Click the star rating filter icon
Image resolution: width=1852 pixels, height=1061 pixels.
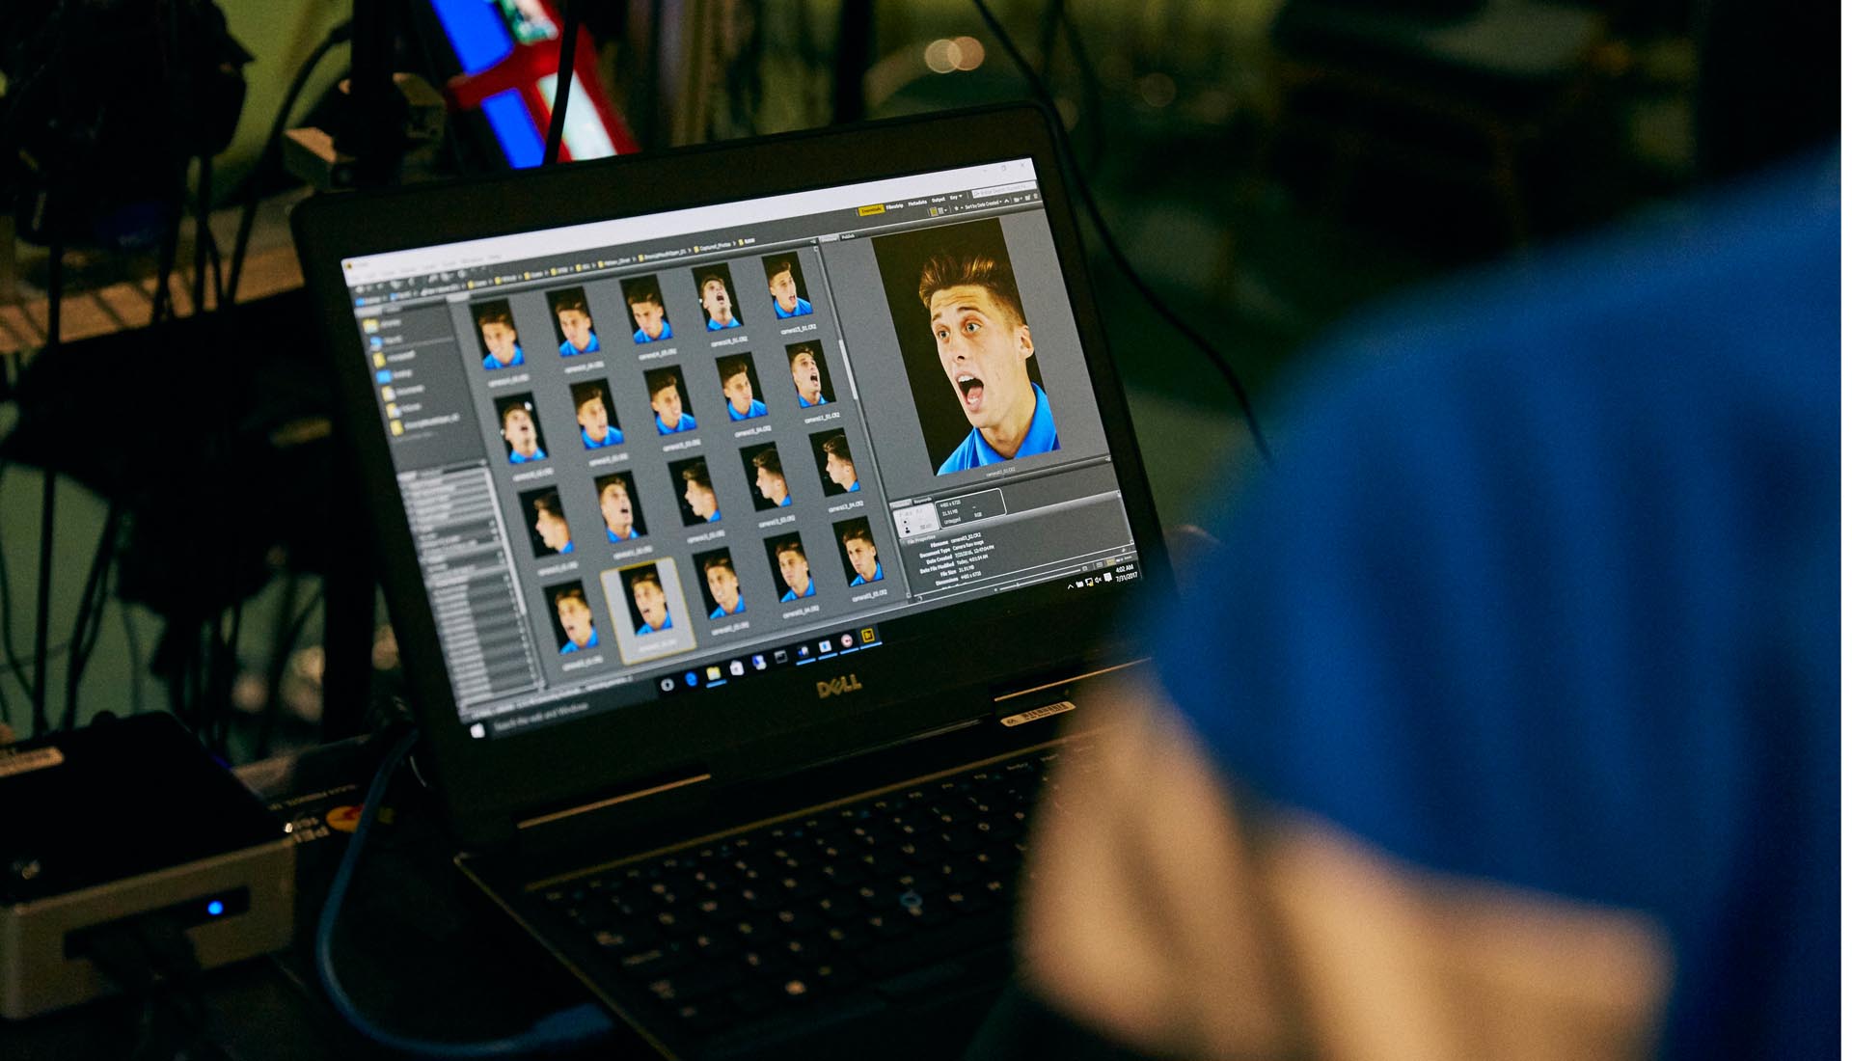click(956, 208)
